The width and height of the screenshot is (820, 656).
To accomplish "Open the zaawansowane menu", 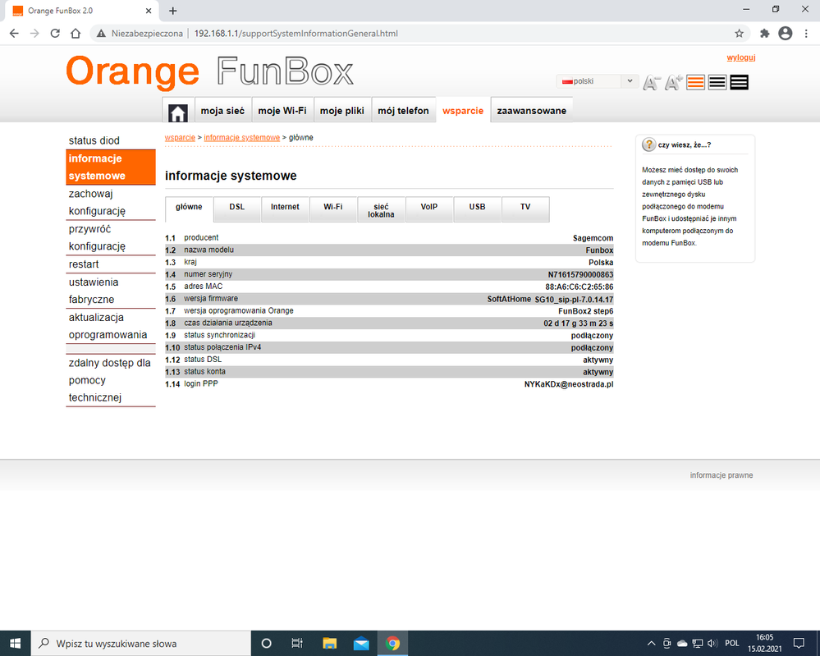I will [531, 111].
